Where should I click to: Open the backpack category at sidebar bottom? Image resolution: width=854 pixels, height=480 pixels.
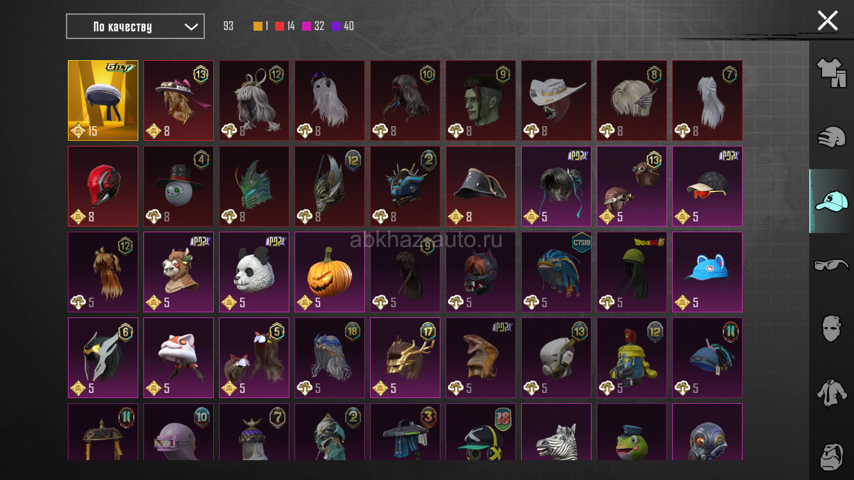(832, 455)
